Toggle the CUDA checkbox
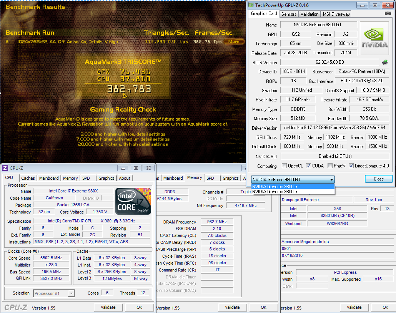 [x=308, y=166]
